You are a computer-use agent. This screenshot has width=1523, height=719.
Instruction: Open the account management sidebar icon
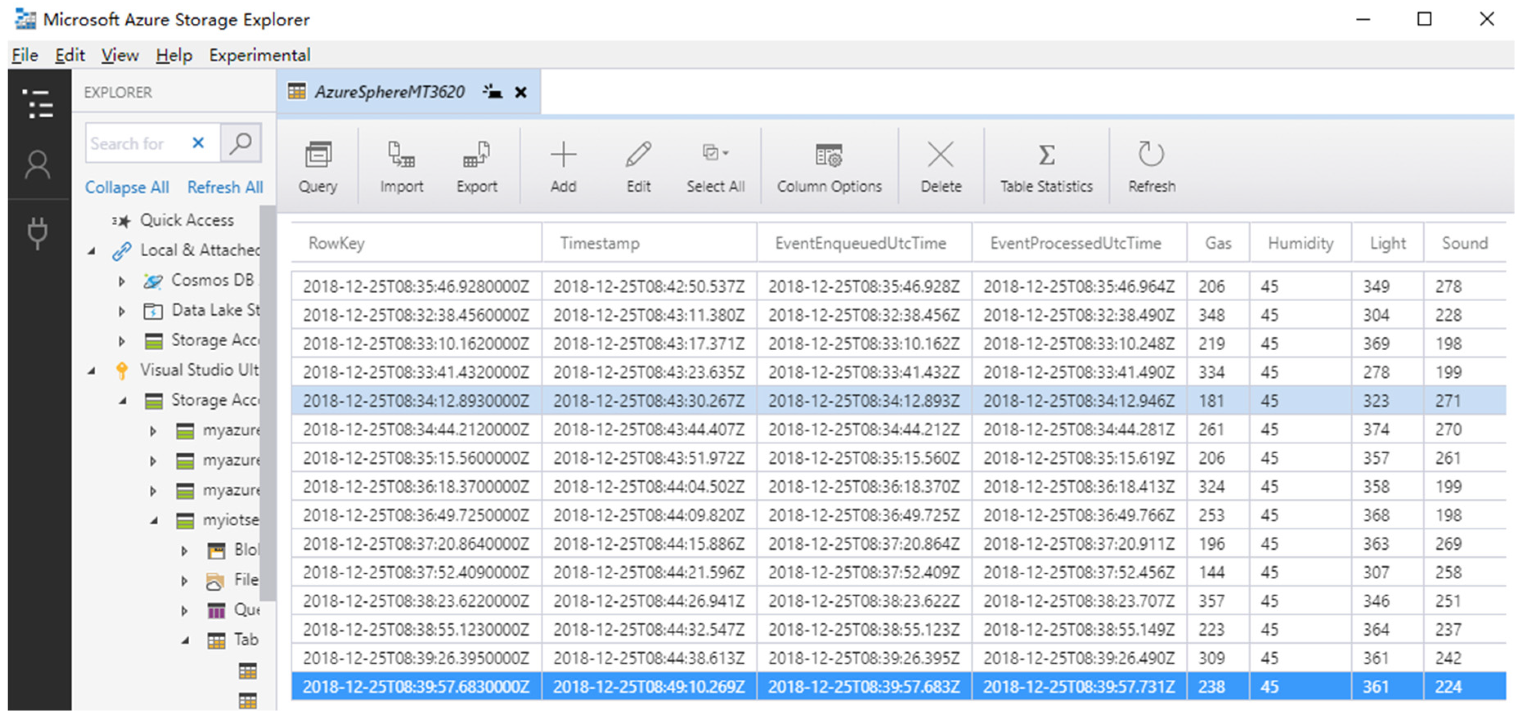[38, 165]
